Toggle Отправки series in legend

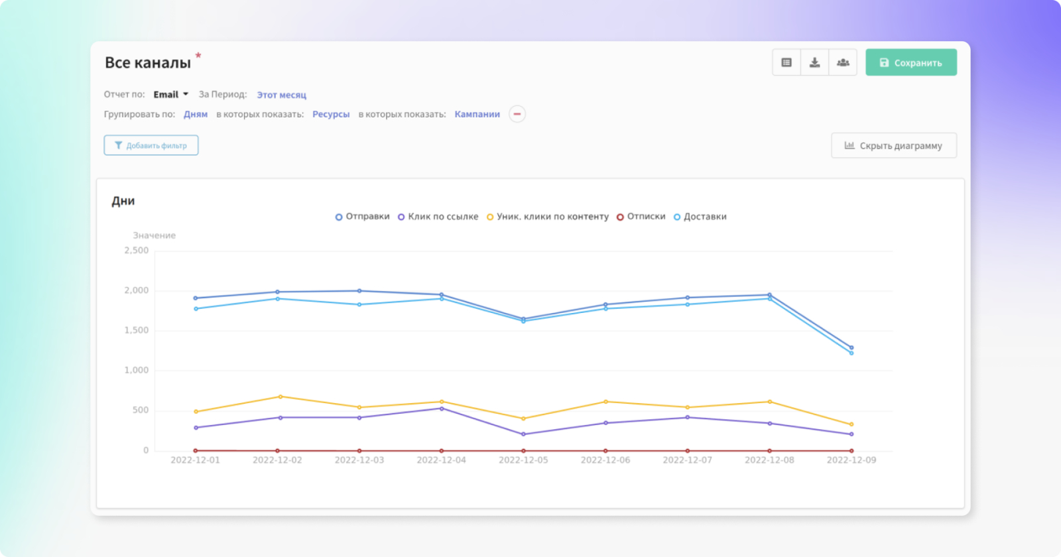tap(362, 217)
